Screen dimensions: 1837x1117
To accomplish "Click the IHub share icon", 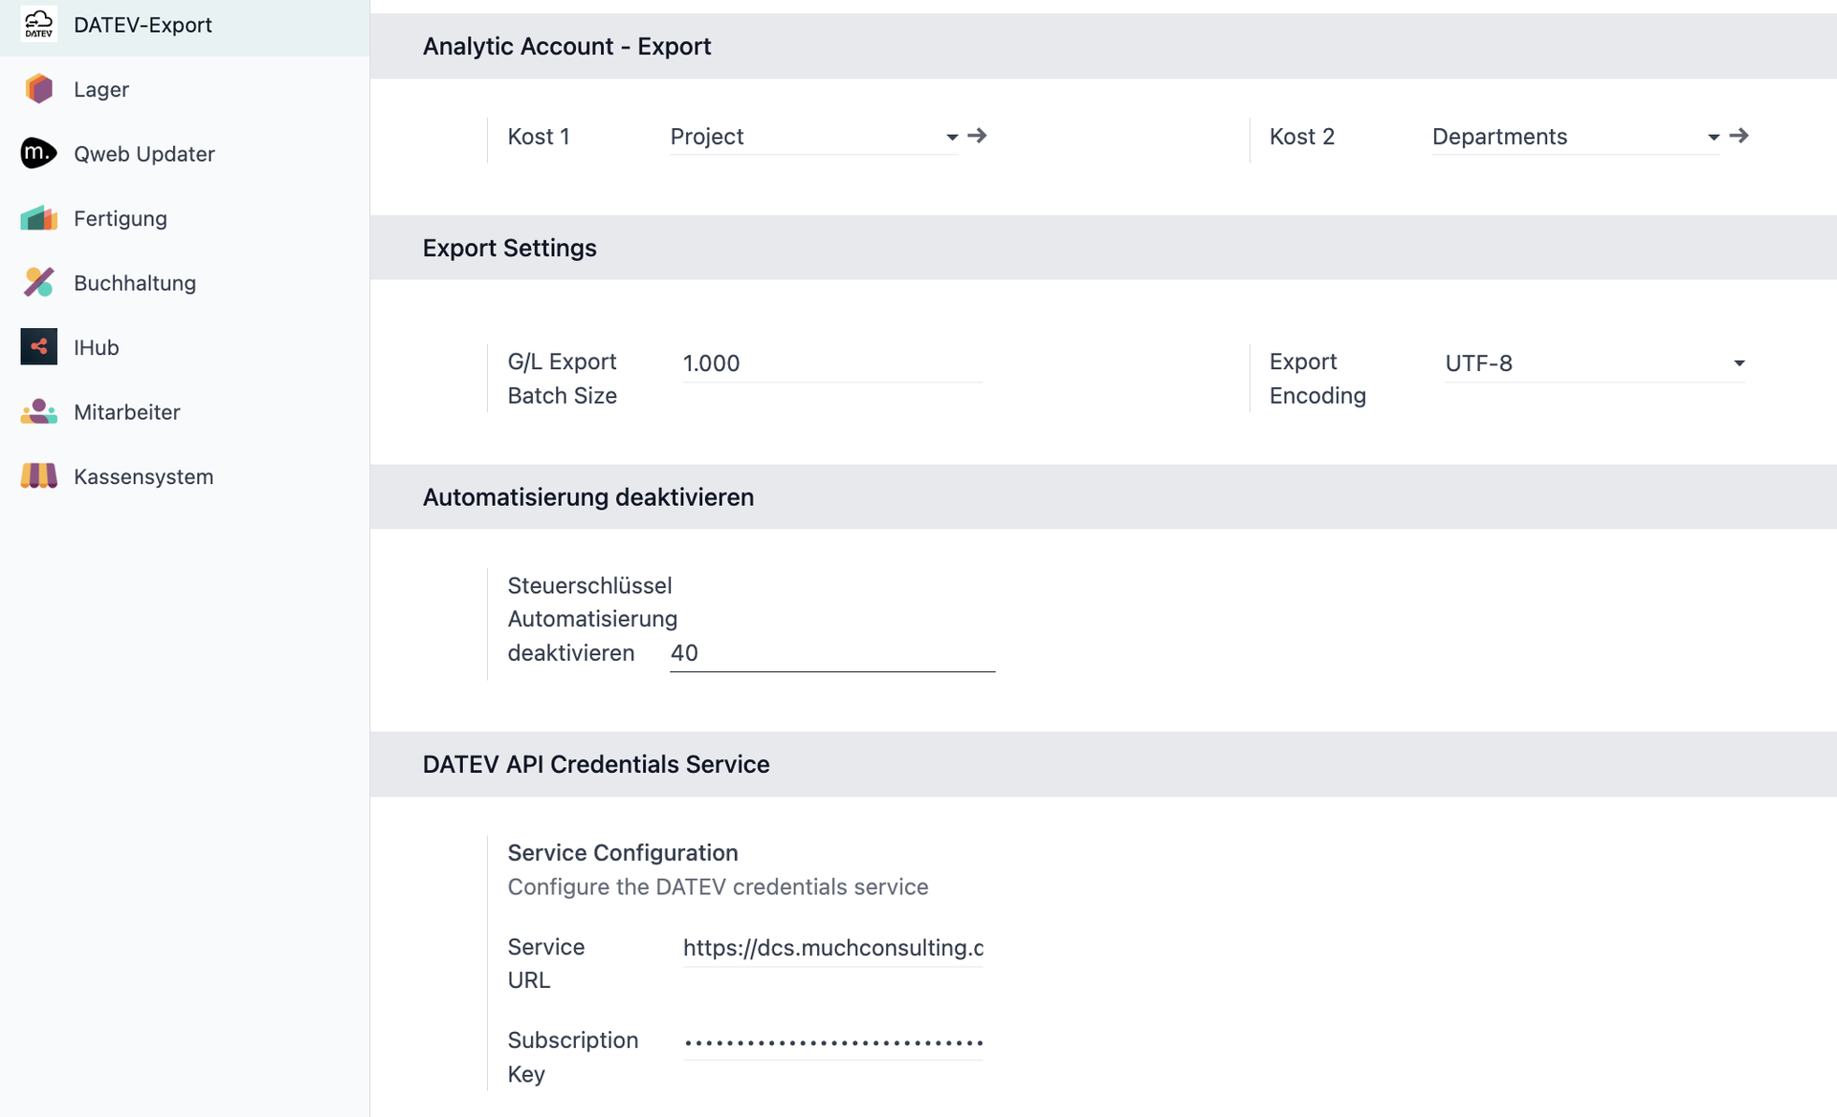I will [38, 347].
